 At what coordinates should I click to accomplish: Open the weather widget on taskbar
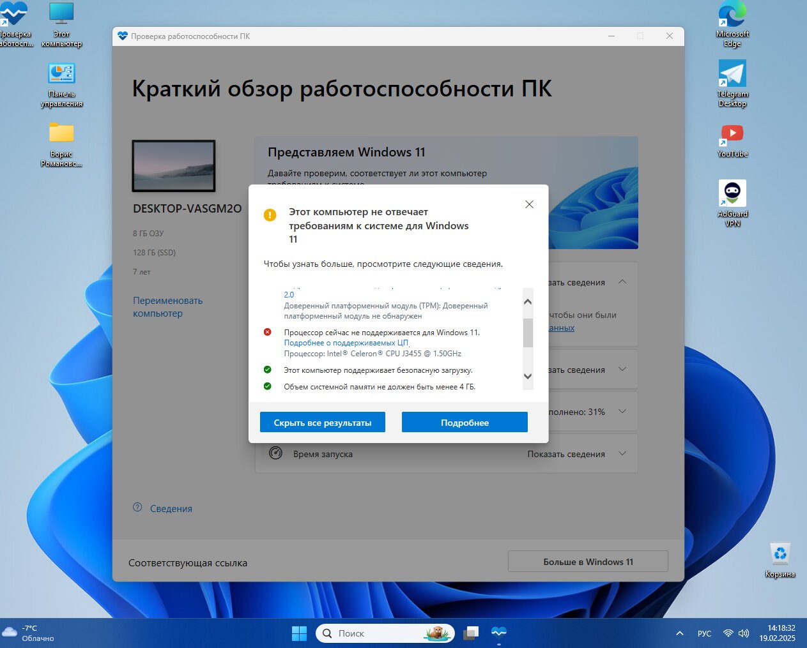coord(29,633)
